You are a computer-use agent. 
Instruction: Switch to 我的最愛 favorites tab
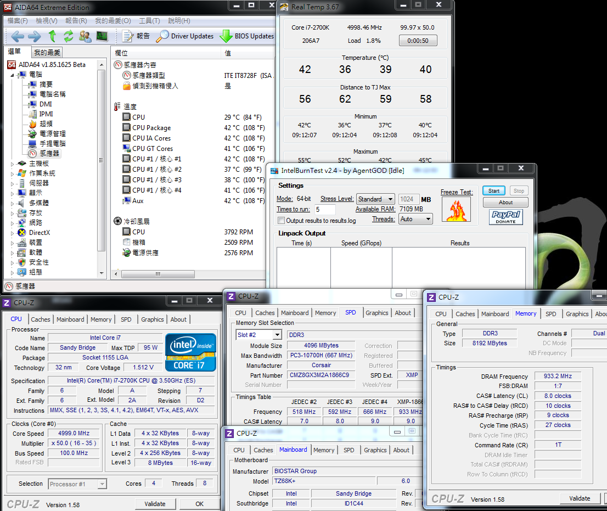[47, 52]
